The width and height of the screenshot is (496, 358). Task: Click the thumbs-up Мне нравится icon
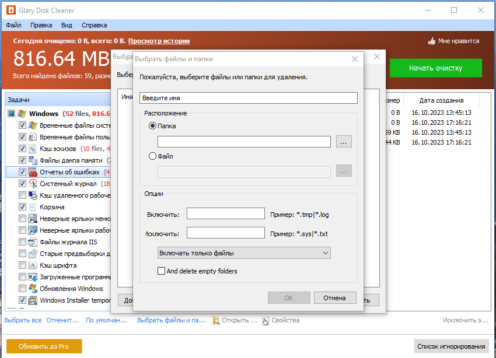pos(431,41)
